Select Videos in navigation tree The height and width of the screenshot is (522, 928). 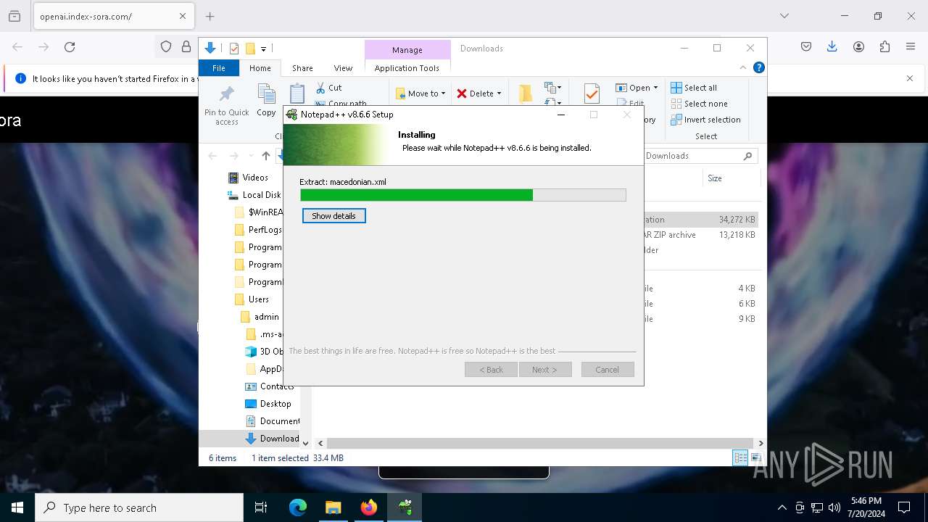(x=255, y=178)
